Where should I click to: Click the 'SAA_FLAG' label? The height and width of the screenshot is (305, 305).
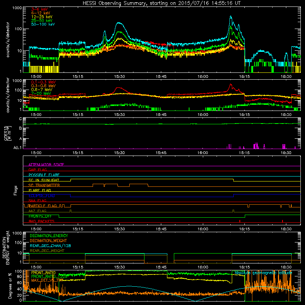tap(37, 201)
